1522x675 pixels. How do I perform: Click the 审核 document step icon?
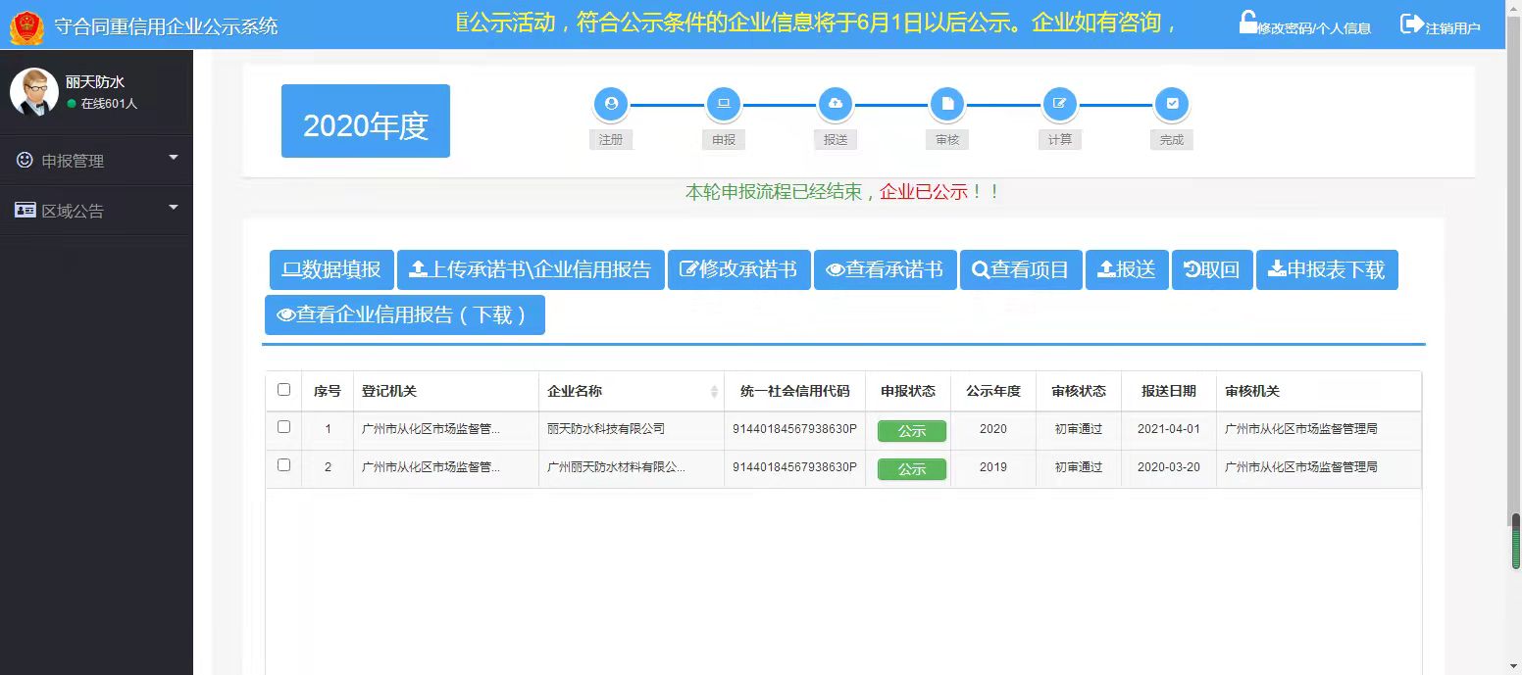947,103
